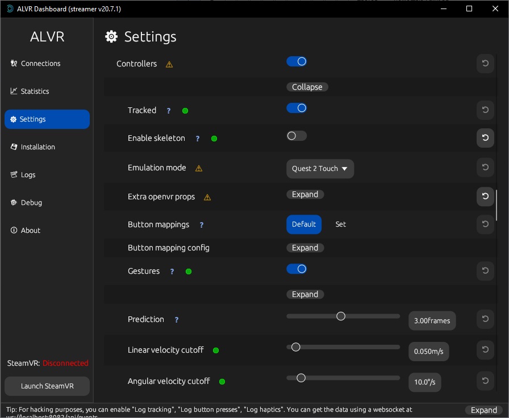Screen dimensions: 509x418
Task: Turn on the Enable skeleton toggle
Action: (297, 136)
